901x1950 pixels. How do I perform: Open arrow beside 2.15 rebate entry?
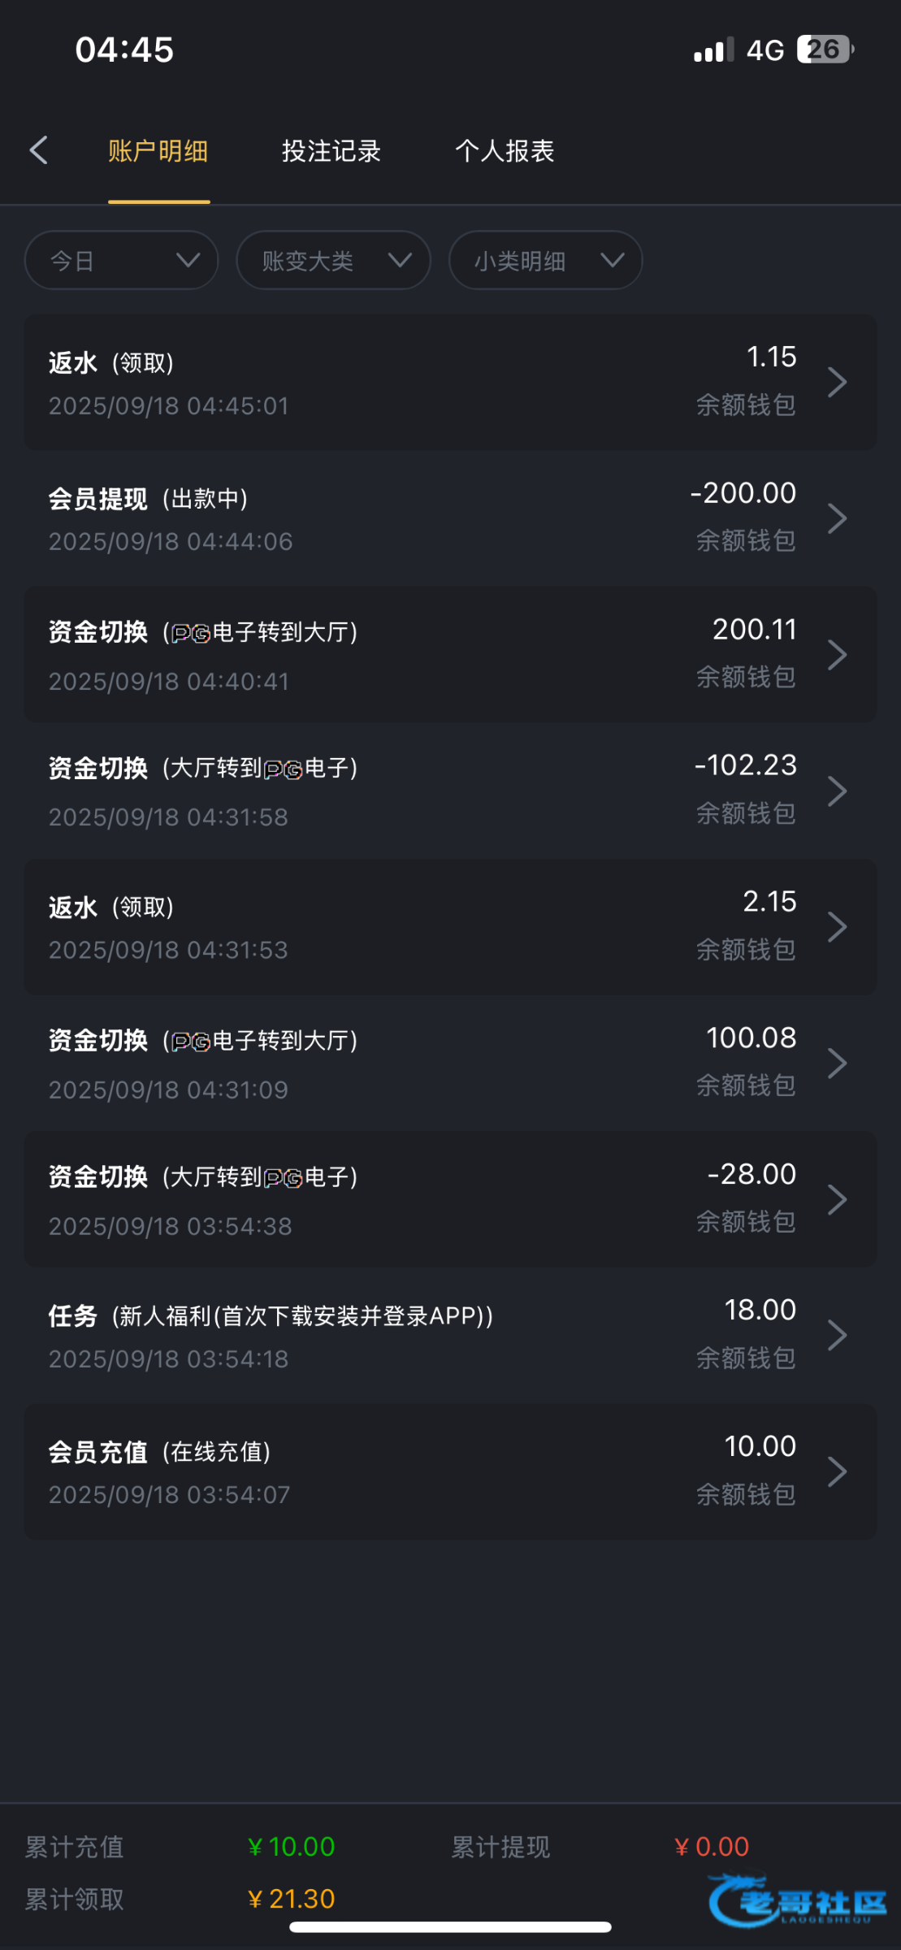pyautogui.click(x=837, y=927)
